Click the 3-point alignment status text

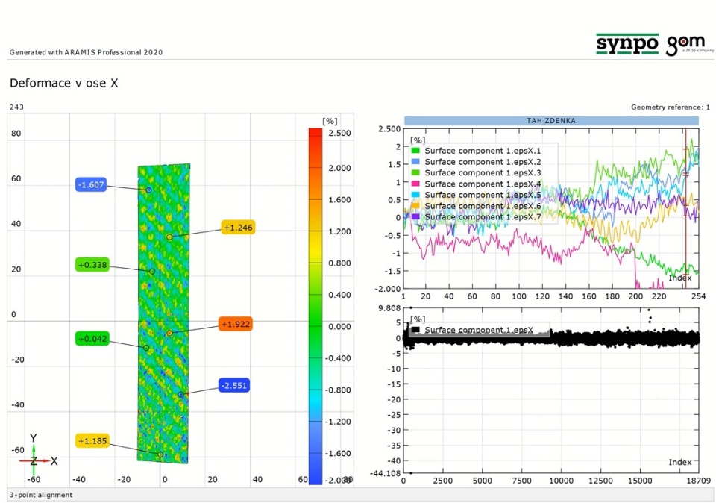tap(41, 495)
